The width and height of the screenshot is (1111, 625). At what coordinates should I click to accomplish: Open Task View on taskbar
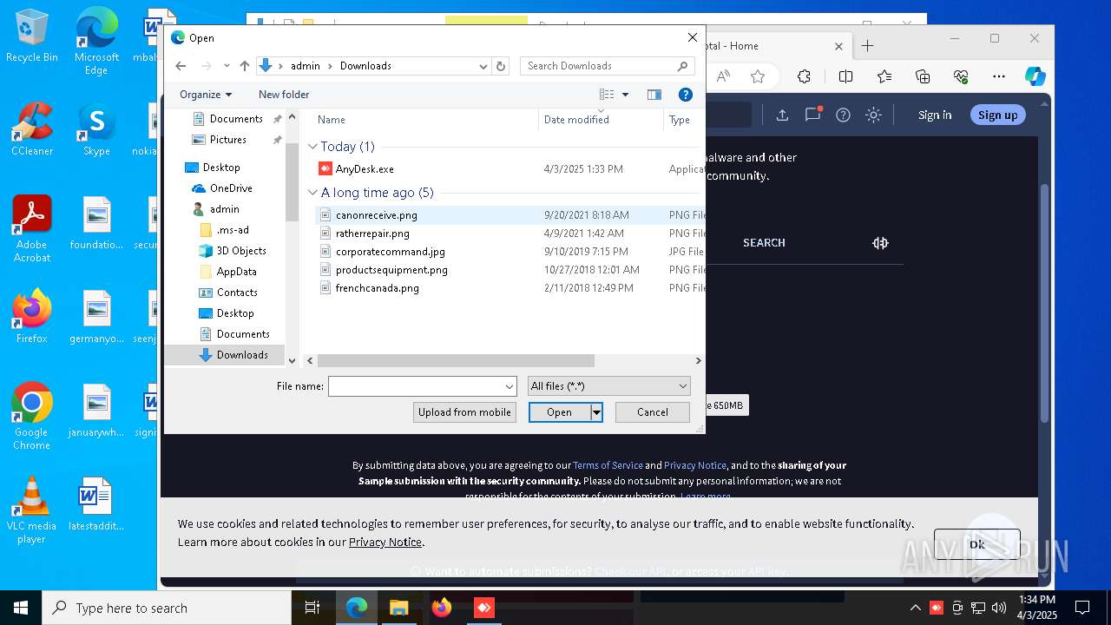point(312,608)
